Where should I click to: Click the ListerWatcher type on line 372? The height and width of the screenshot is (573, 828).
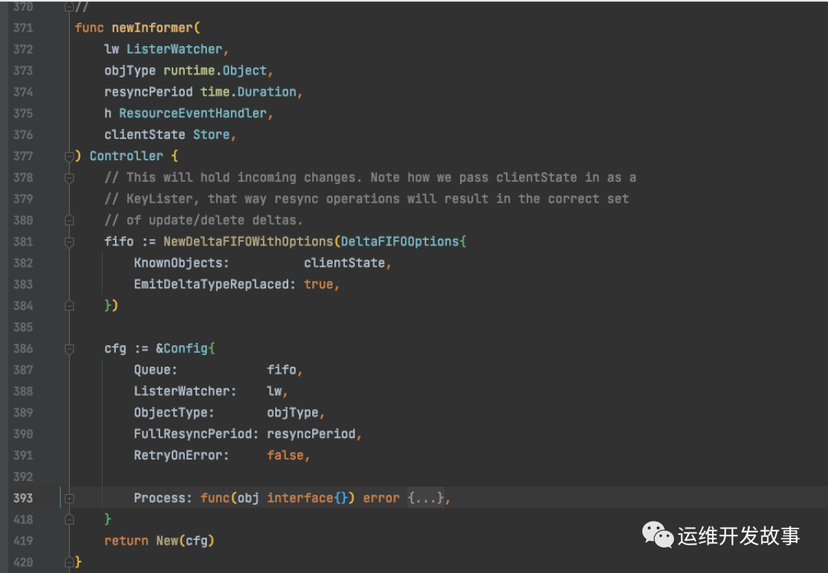point(174,49)
